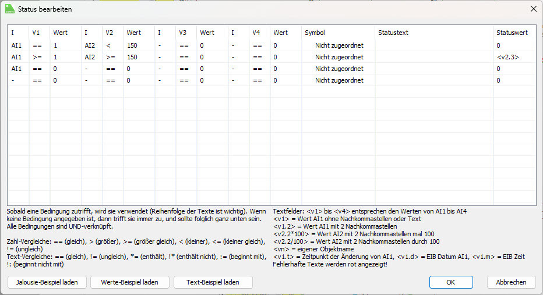Load the Jalousie-Beispiel
The height and width of the screenshot is (295, 543).
47,282
